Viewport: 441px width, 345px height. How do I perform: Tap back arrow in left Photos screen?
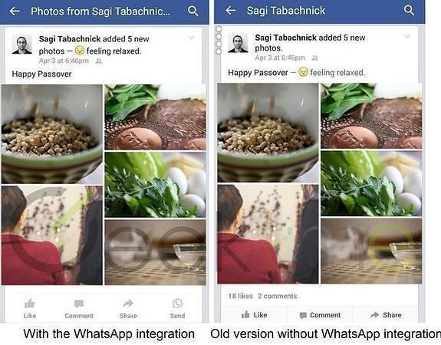click(x=15, y=11)
